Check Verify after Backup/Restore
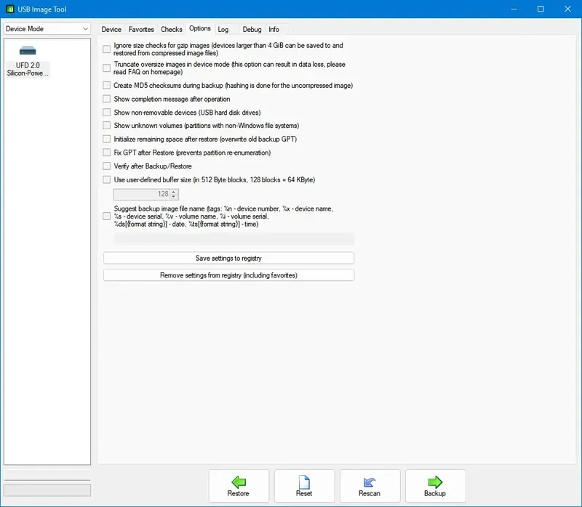This screenshot has width=582, height=507. [106, 166]
